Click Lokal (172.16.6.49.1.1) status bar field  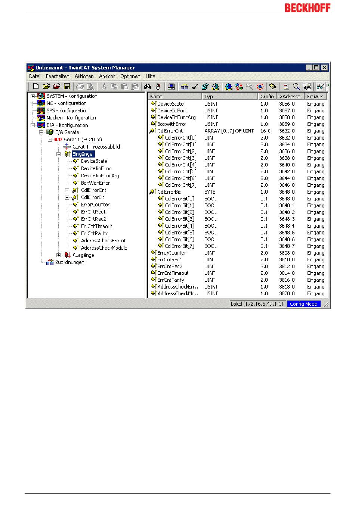[257, 304]
